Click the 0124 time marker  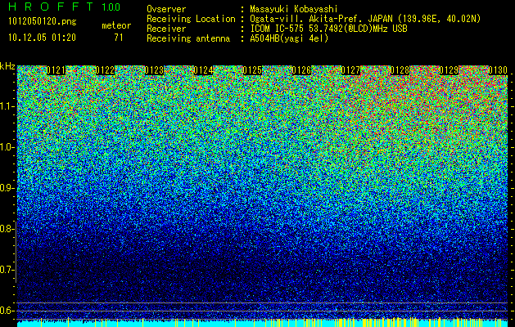coord(203,70)
